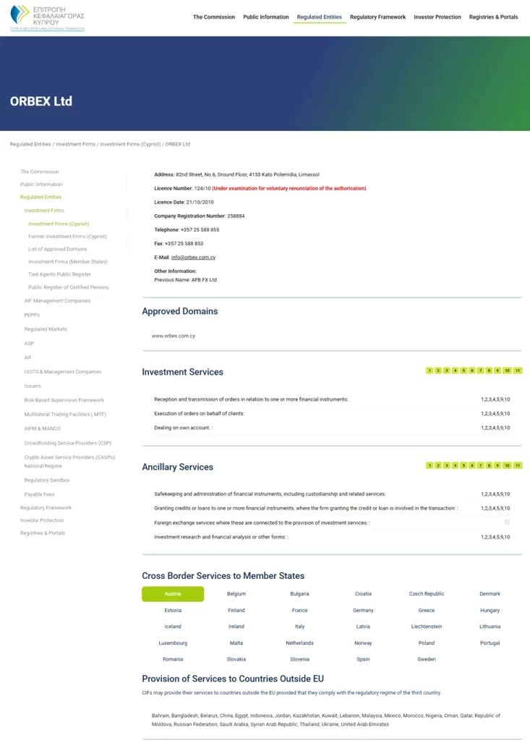The width and height of the screenshot is (530, 741).
Task: Select Sweden in cross border list
Action: (427, 659)
